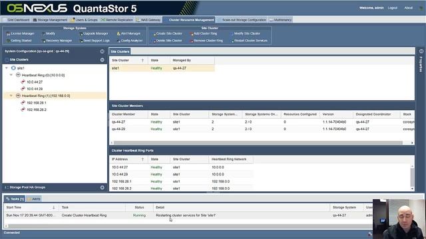Viewport: 426px width, 239px height.
Task: Select Cluster Resource Management tab
Action: (x=189, y=20)
